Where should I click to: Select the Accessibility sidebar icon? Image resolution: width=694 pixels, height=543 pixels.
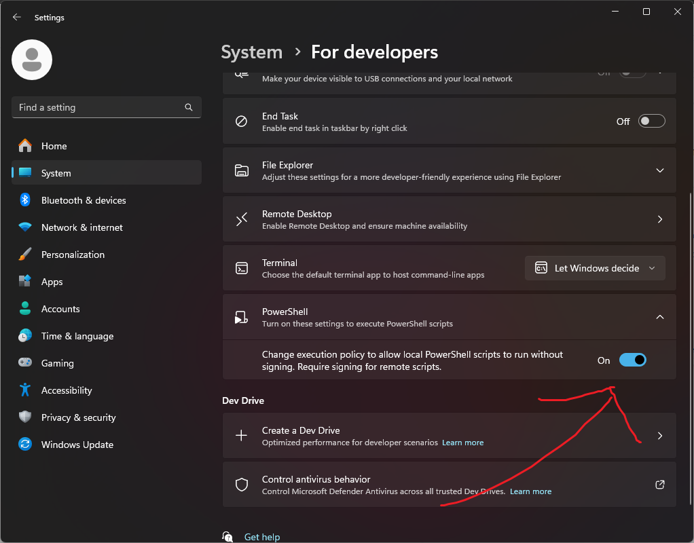[25, 390]
